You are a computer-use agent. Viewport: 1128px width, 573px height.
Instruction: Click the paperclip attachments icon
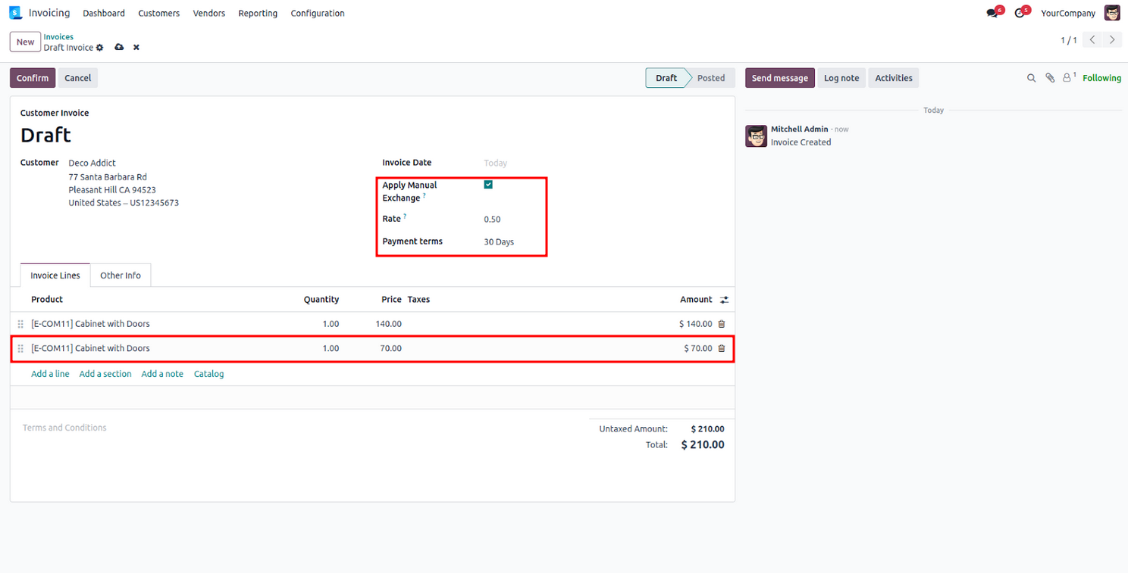(1050, 78)
